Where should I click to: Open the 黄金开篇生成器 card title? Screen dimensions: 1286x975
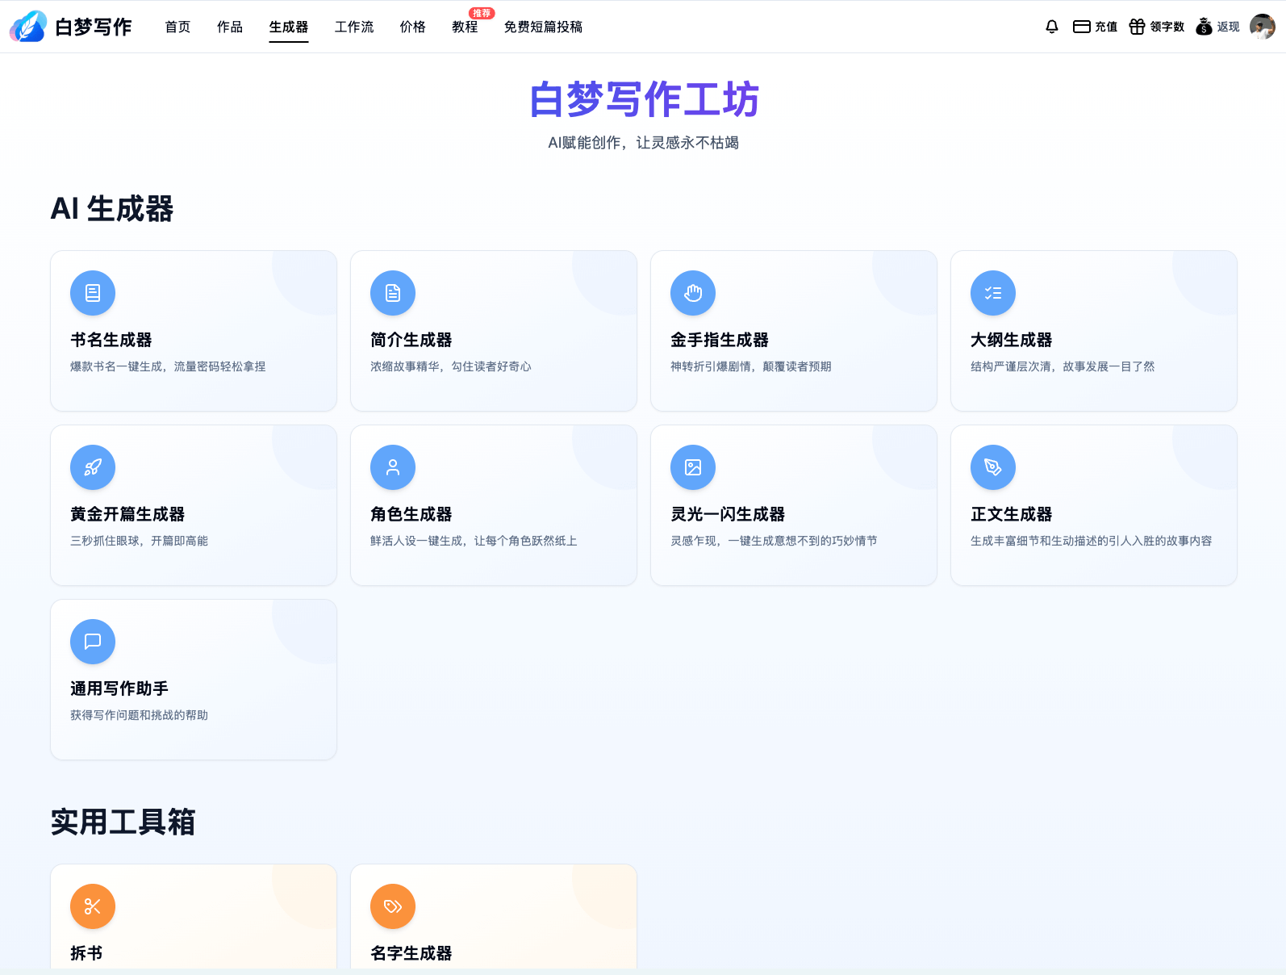(x=127, y=514)
